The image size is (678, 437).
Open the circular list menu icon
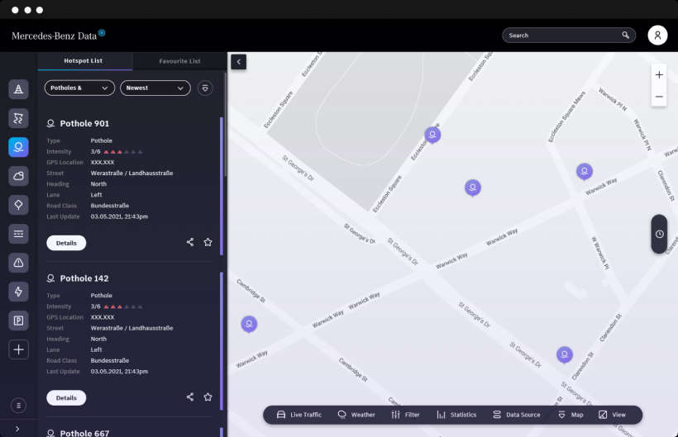point(18,406)
